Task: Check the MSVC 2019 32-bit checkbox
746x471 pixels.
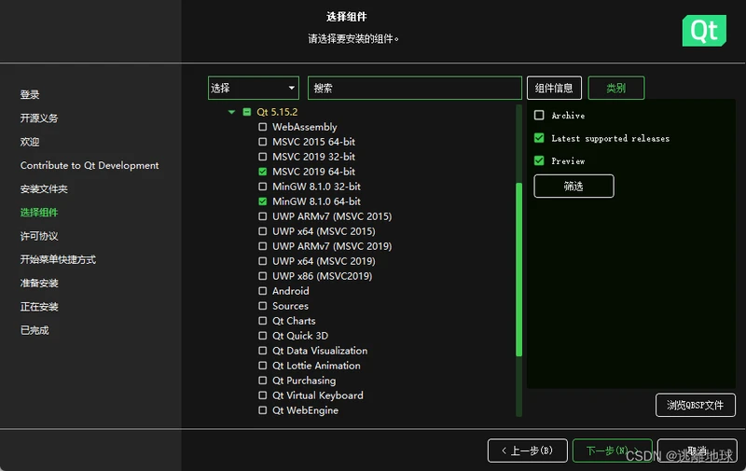Action: [263, 157]
